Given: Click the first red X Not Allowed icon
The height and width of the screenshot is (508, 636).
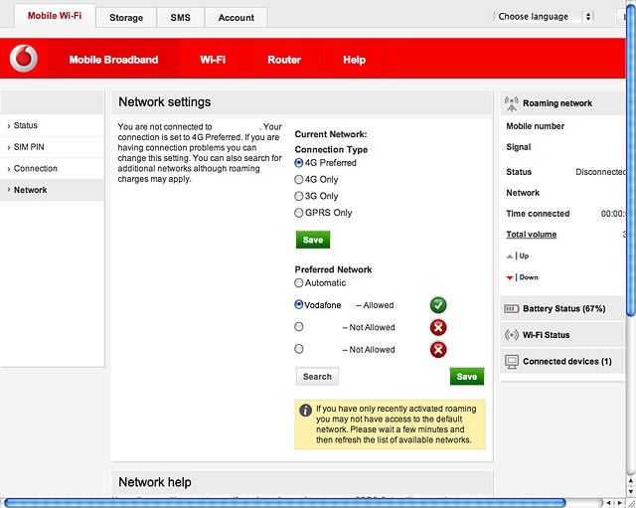Looking at the screenshot, I should (438, 327).
